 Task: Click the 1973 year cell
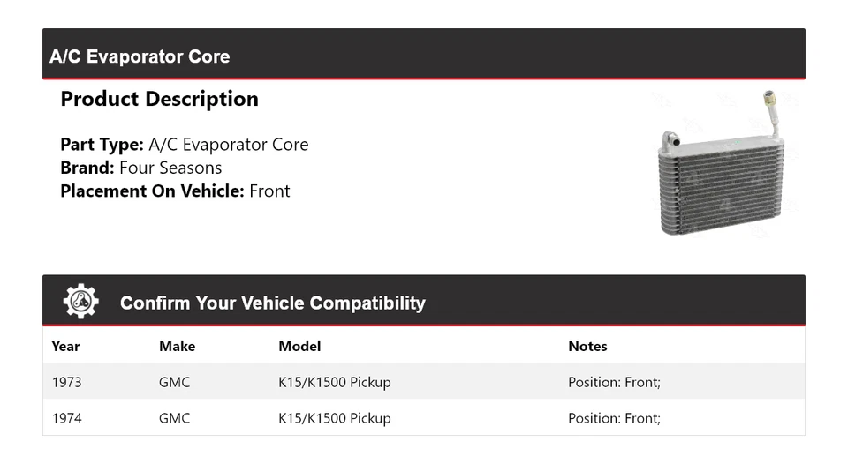click(66, 382)
